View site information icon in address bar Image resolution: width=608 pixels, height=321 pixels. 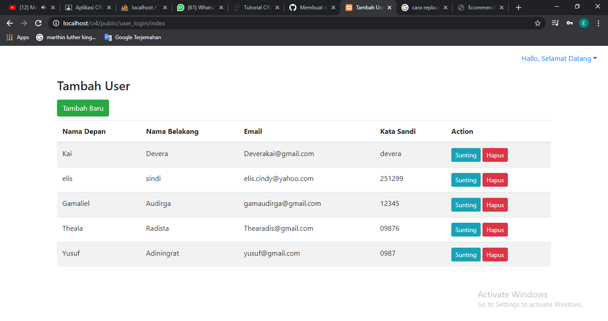56,23
